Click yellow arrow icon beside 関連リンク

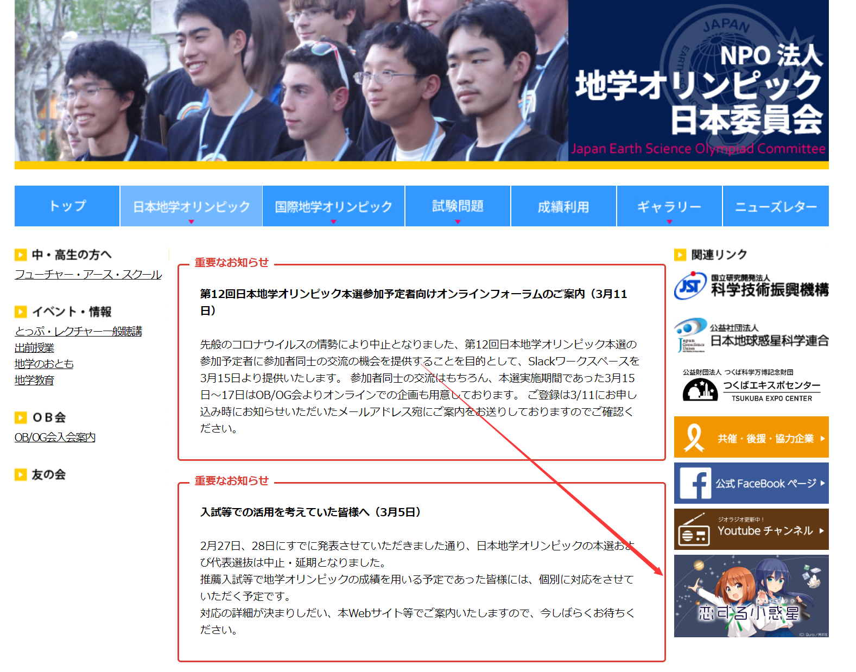click(x=680, y=255)
